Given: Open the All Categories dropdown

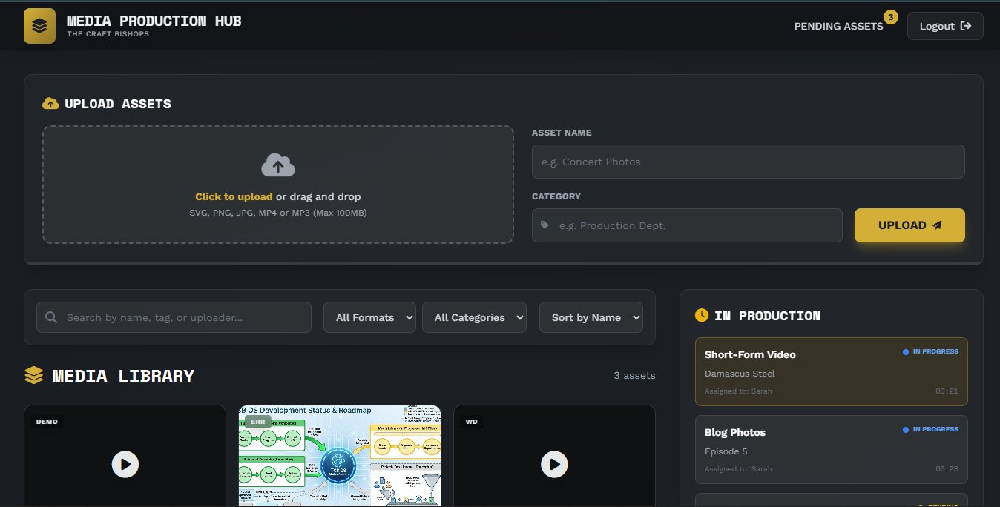Looking at the screenshot, I should click(x=474, y=317).
